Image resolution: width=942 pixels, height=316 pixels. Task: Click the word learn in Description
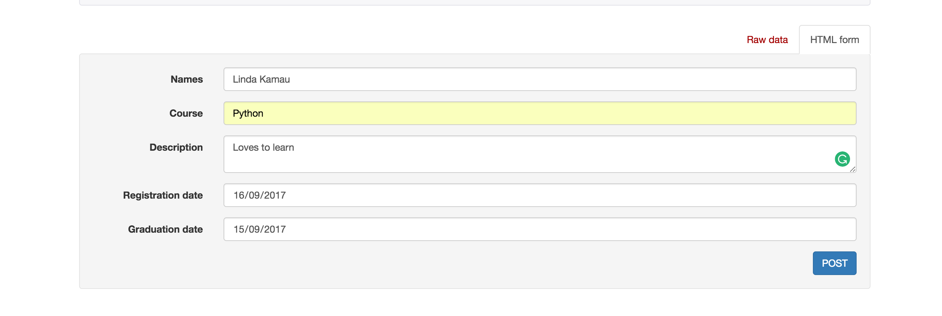click(283, 147)
